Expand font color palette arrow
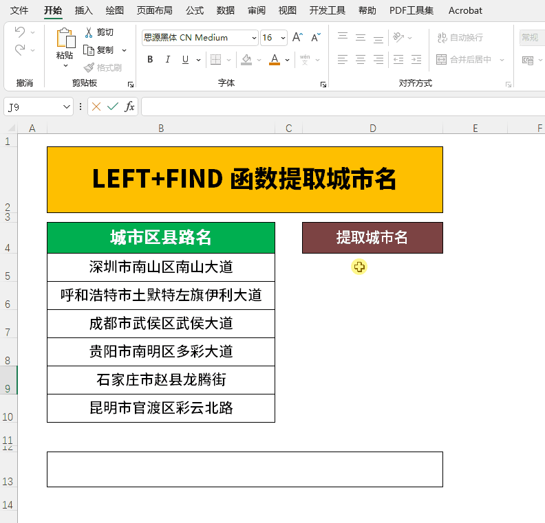 coord(288,60)
